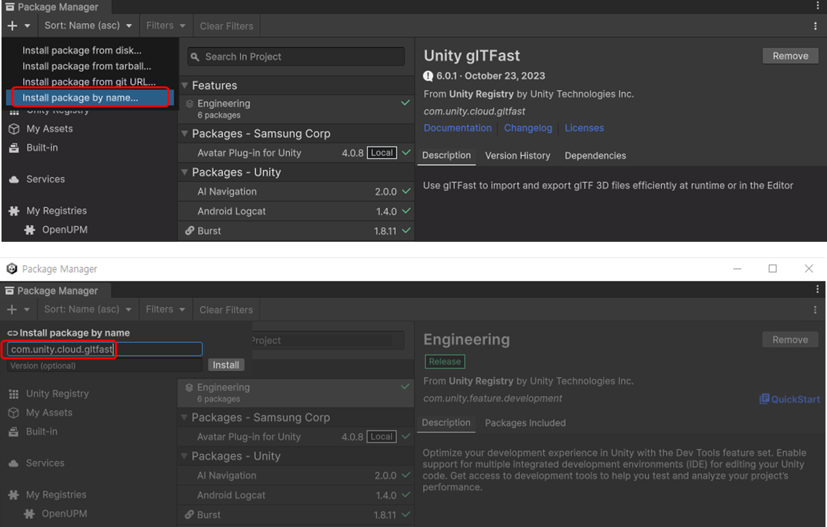Image resolution: width=827 pixels, height=527 pixels.
Task: Select Engineering feature in upper window
Action: pyautogui.click(x=296, y=109)
